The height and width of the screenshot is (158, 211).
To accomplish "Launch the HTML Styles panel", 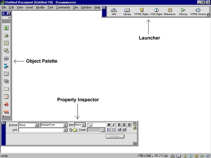I will pyautogui.click(x=142, y=12).
